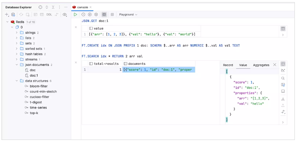Expand the strings folder
Viewport: 297px width, 141px height.
coord(17,33)
